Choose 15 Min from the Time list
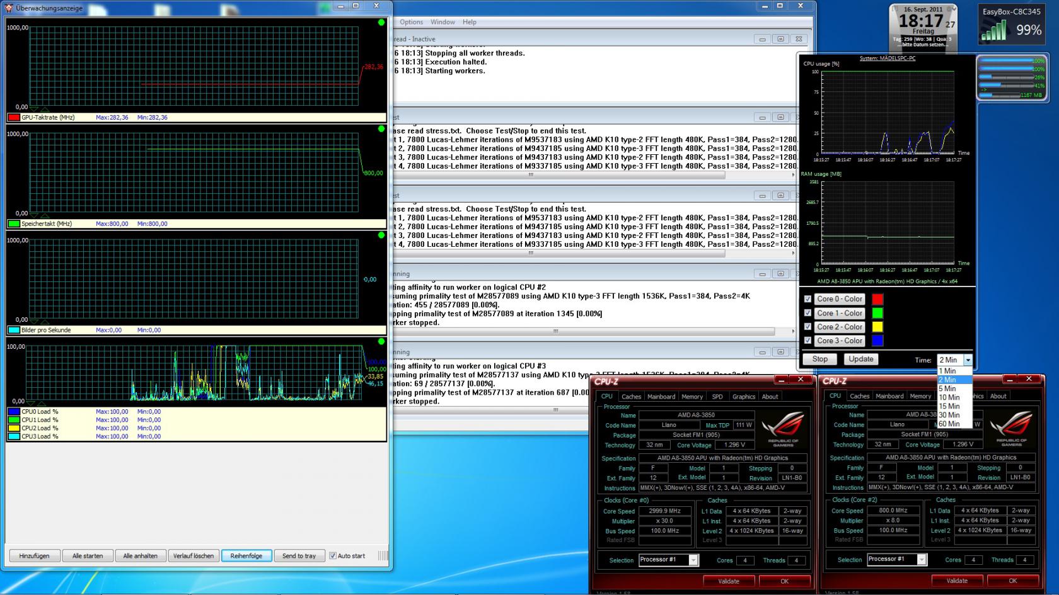The height and width of the screenshot is (595, 1059). coord(954,406)
